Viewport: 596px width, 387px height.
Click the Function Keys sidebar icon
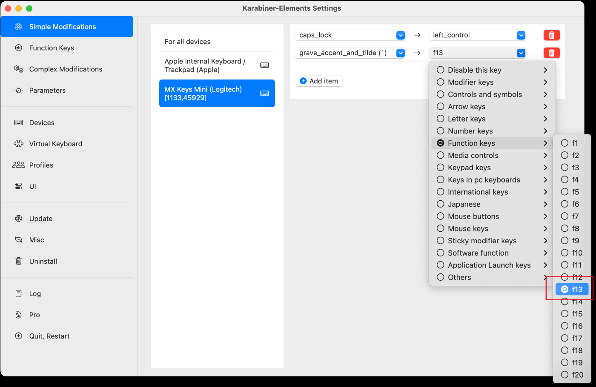(x=18, y=48)
